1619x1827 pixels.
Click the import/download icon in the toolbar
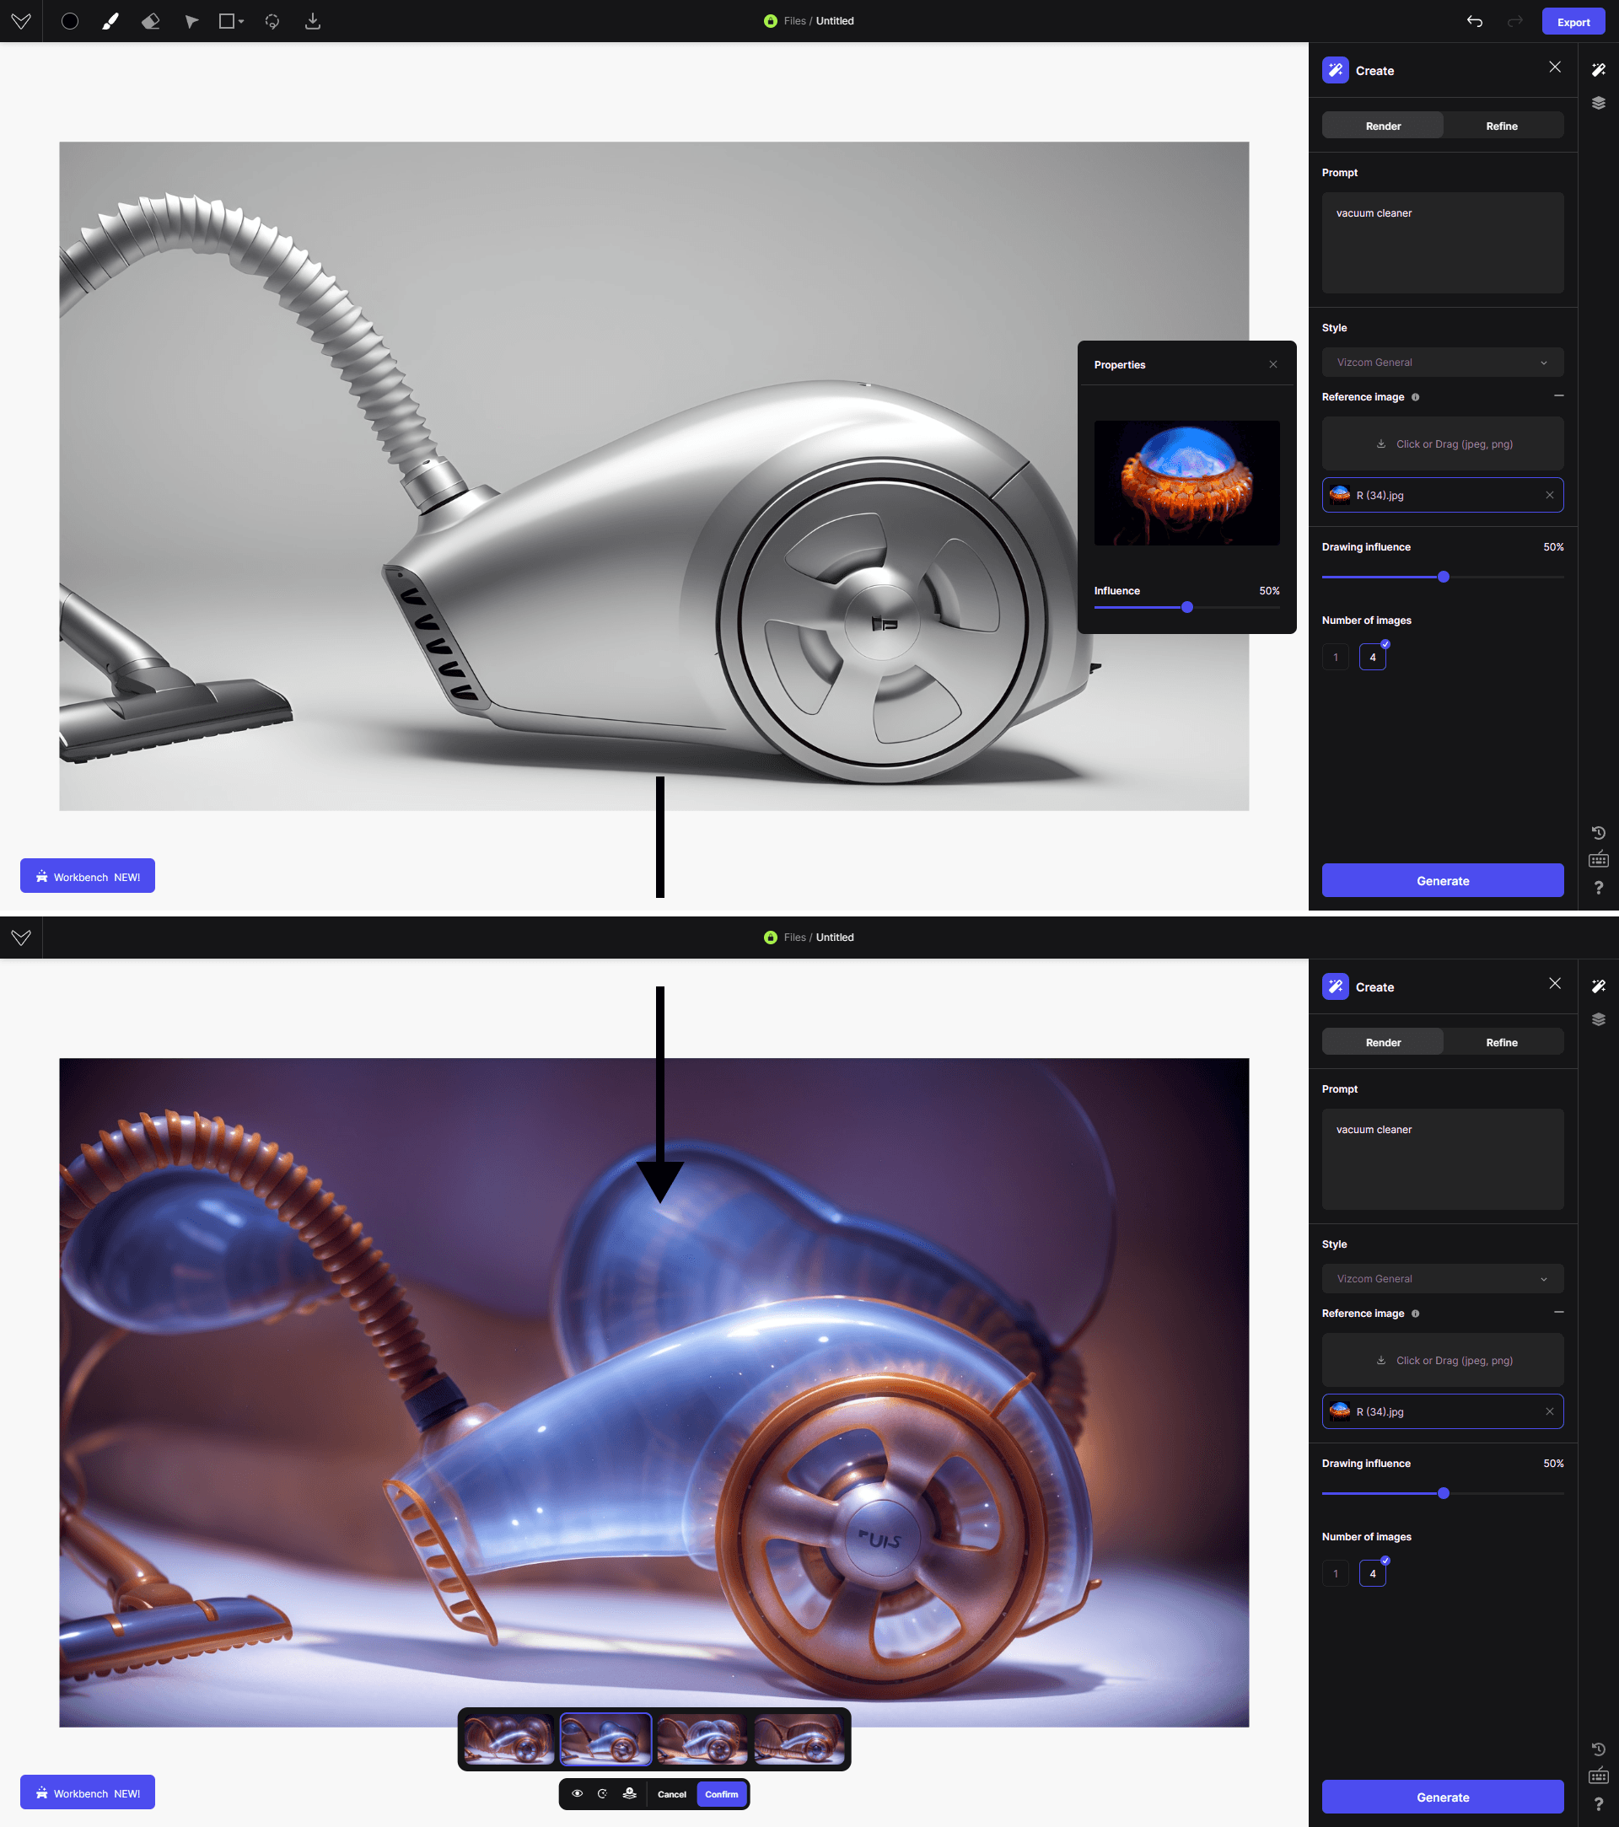pos(312,20)
